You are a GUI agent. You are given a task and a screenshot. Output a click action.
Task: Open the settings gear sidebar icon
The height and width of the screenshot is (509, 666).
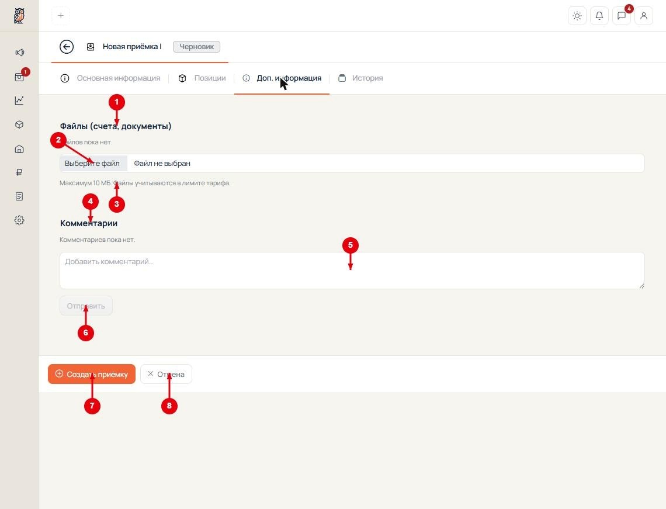19,220
